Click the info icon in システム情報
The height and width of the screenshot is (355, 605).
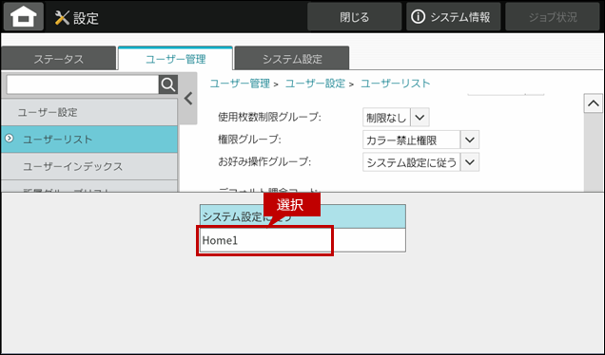[x=418, y=17]
